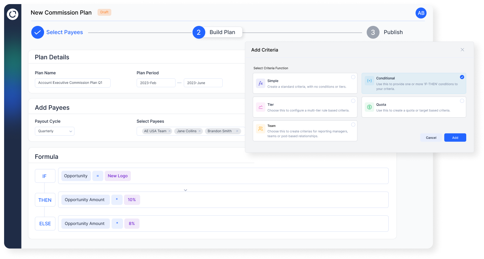
Task: Click the multiply operator in THEN row
Action: click(x=117, y=200)
